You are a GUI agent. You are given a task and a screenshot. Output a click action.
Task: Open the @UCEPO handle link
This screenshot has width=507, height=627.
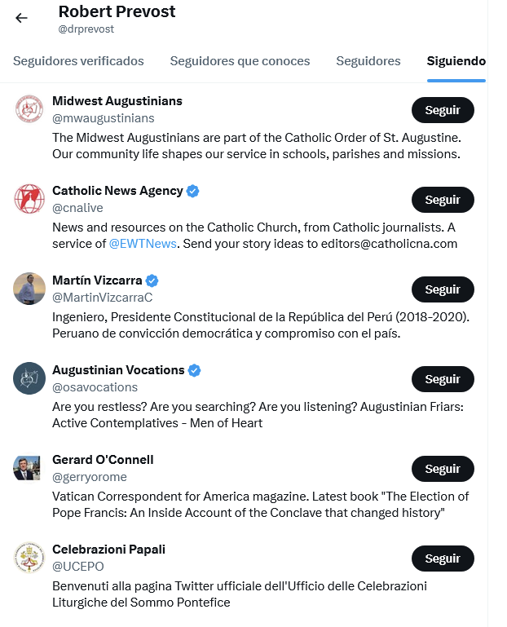[x=78, y=566]
